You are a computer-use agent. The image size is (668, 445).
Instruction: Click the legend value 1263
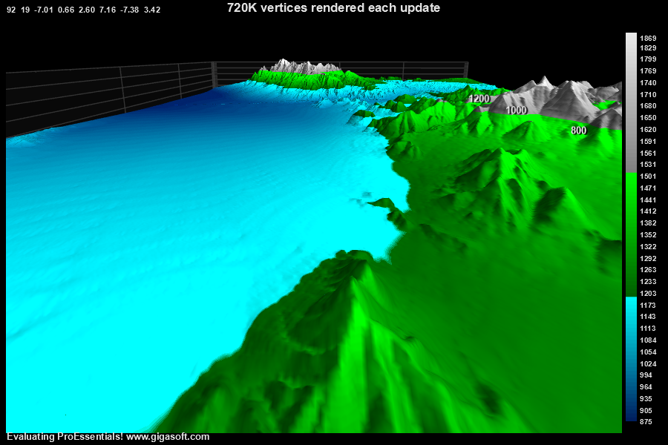click(x=648, y=270)
